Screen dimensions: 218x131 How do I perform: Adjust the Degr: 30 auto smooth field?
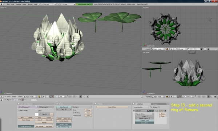pos(64,109)
